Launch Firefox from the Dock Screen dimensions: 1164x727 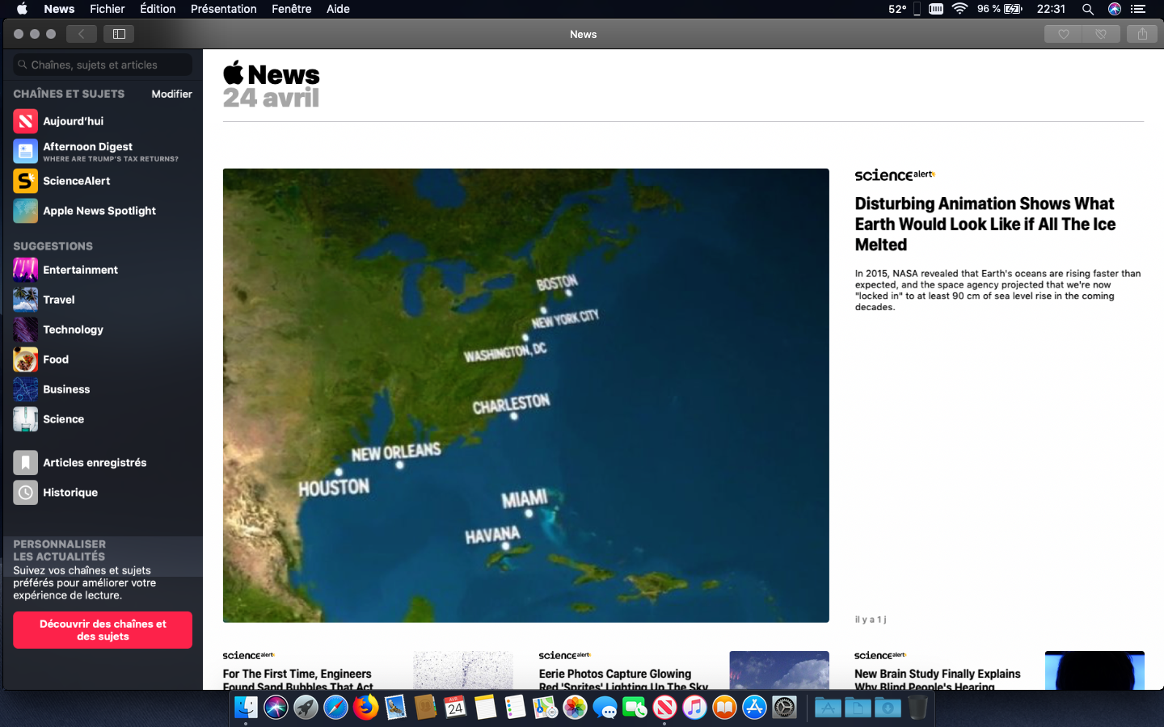[x=365, y=708]
